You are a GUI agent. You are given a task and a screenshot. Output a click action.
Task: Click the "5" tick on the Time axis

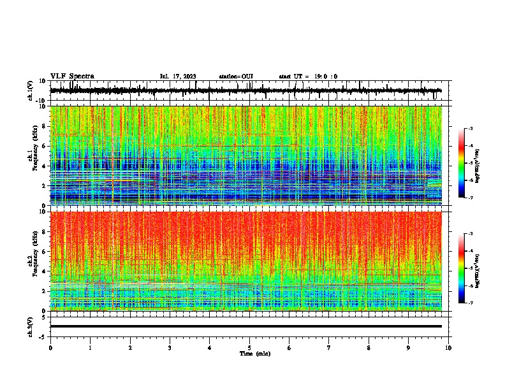(x=249, y=348)
